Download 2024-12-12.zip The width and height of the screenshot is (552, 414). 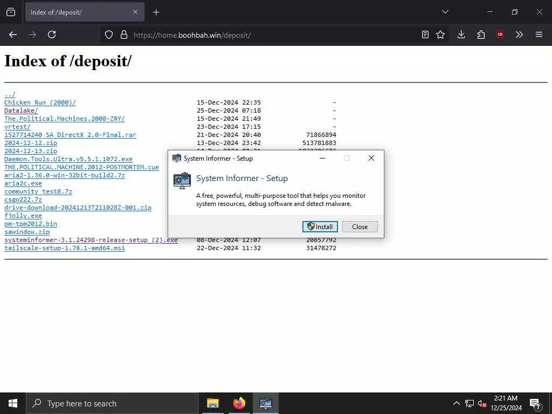click(x=31, y=143)
